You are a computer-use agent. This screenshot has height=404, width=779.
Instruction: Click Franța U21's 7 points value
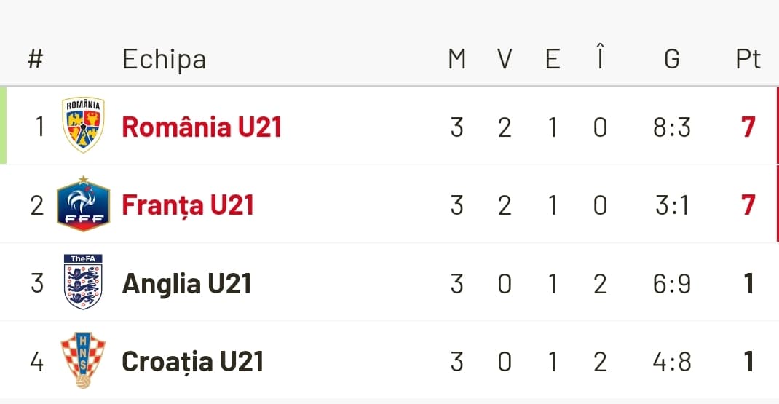pos(748,205)
